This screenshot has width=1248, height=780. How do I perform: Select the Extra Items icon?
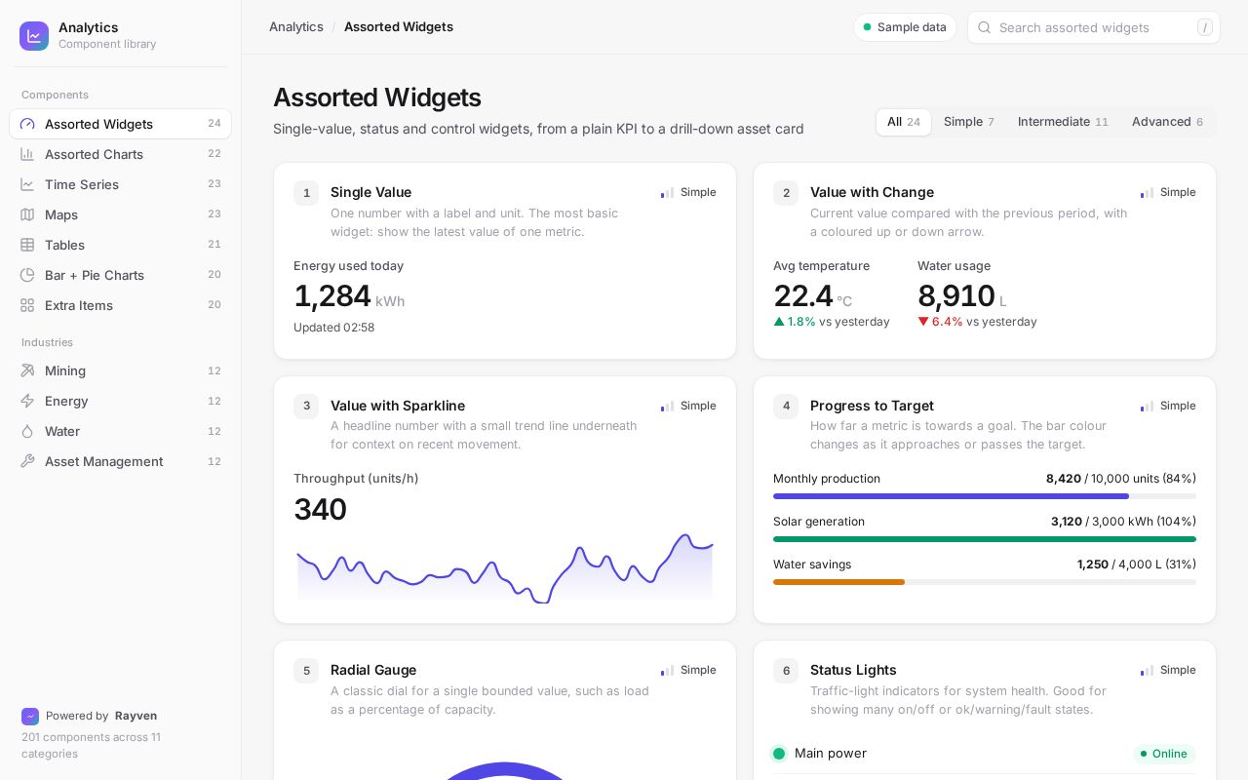point(27,305)
